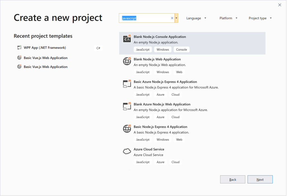Image resolution: width=287 pixels, height=196 pixels.
Task: Open the Platform filter dropdown
Action: point(229,18)
